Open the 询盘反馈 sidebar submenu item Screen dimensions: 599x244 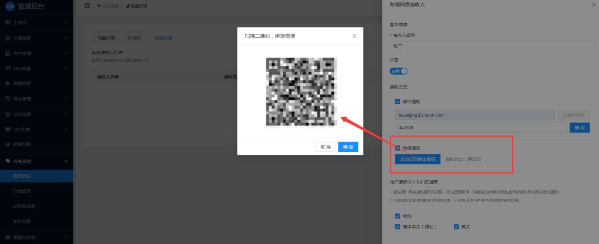click(36, 176)
